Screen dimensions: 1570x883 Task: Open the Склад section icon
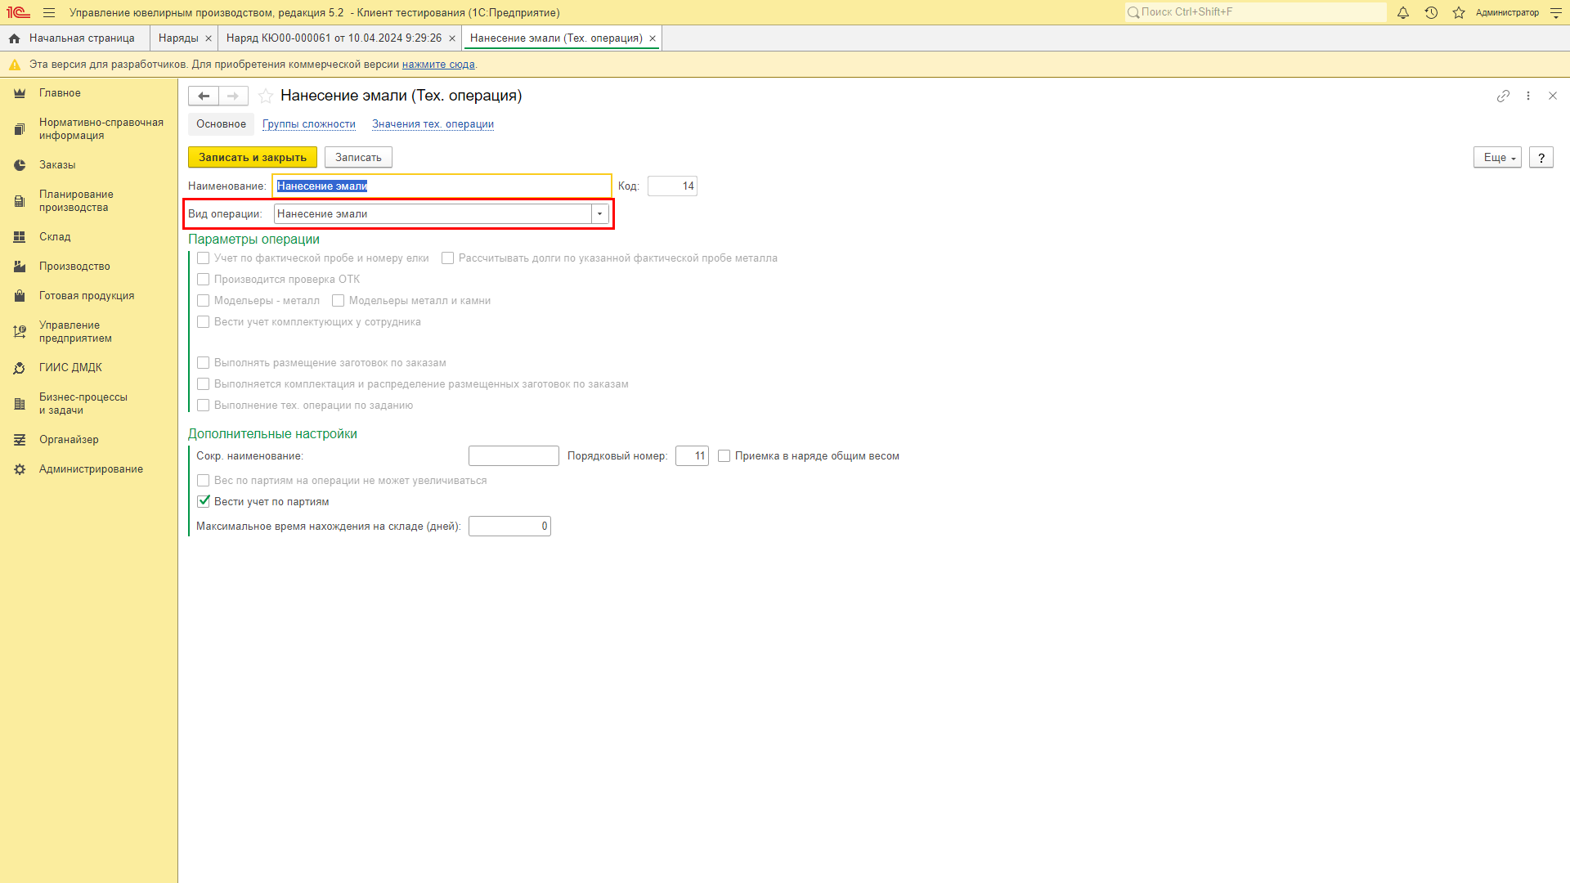(20, 237)
